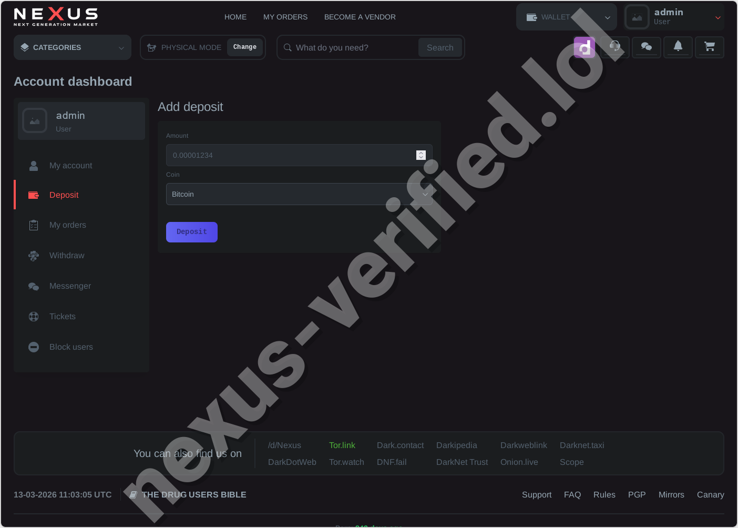The width and height of the screenshot is (738, 528).
Task: Select the Withdraw icon in the sidebar
Action: point(33,255)
